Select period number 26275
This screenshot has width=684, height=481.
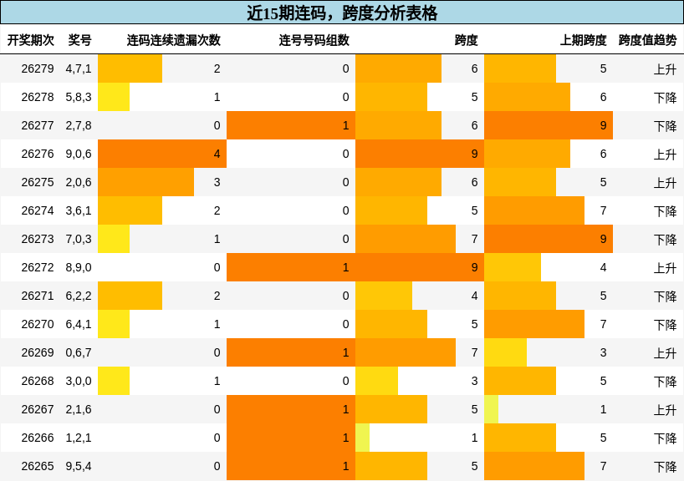[x=38, y=182]
